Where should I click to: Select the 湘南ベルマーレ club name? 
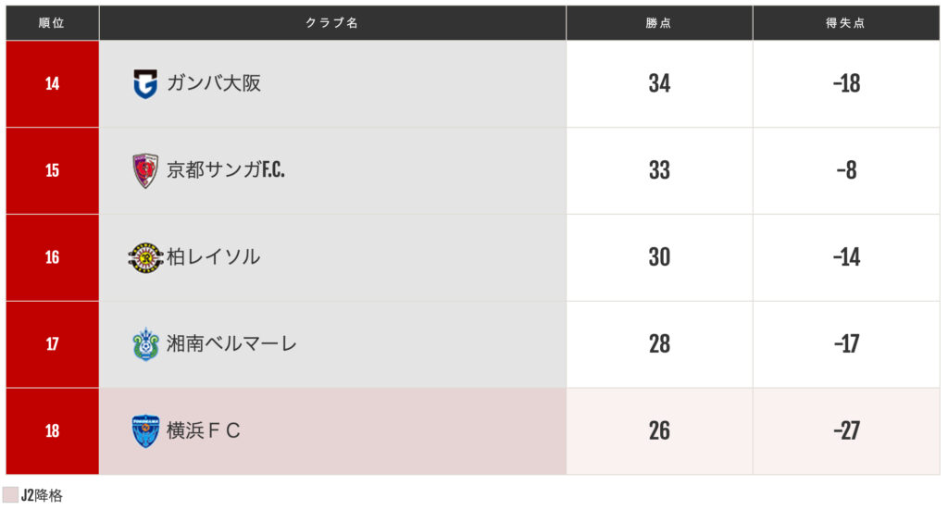coord(232,344)
